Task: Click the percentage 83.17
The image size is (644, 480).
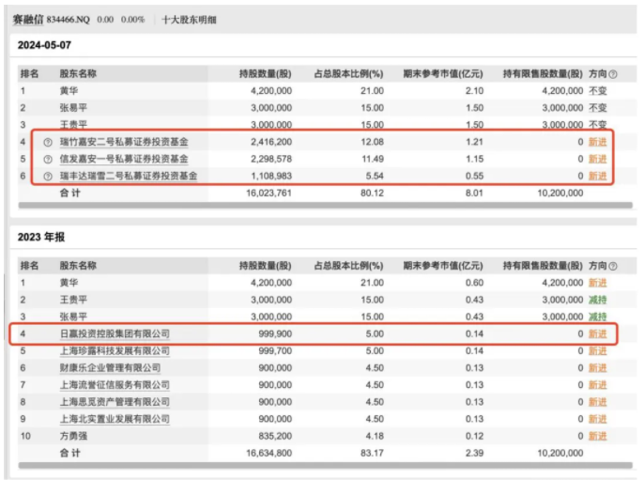Action: tap(372, 453)
